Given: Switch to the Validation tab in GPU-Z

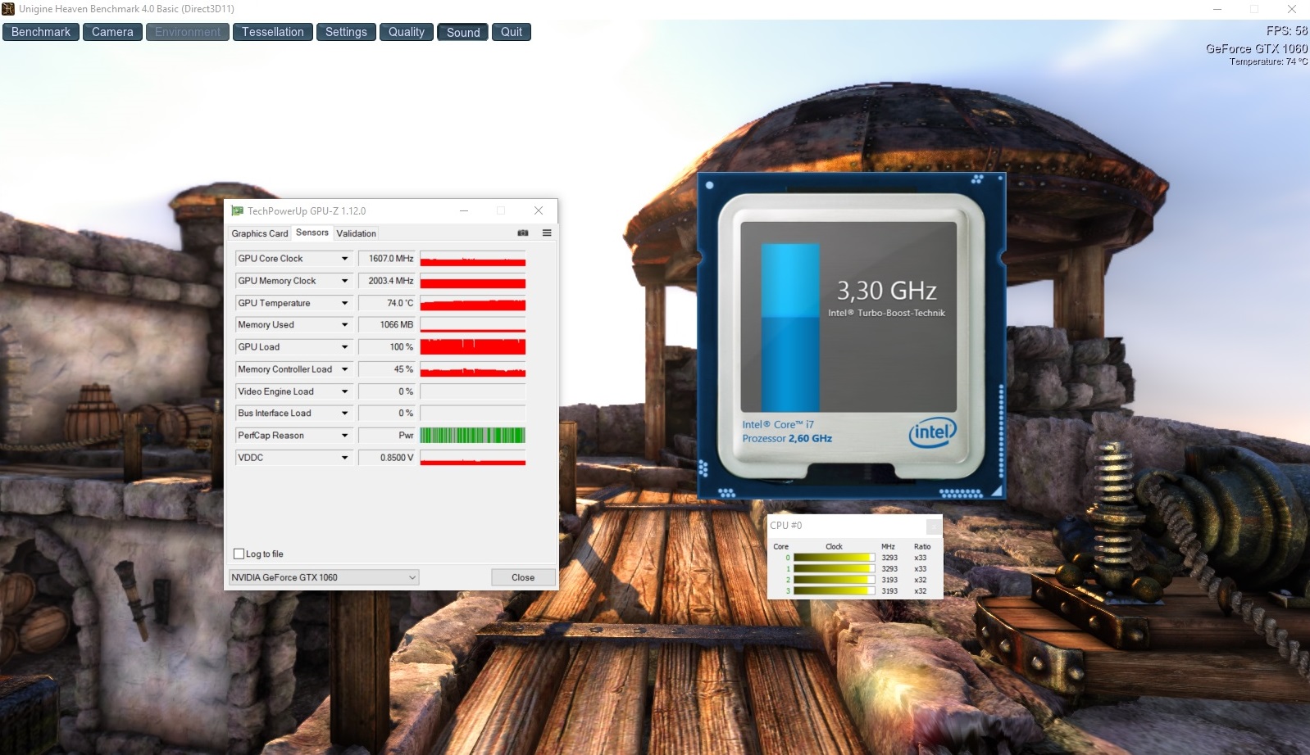Looking at the screenshot, I should (356, 233).
